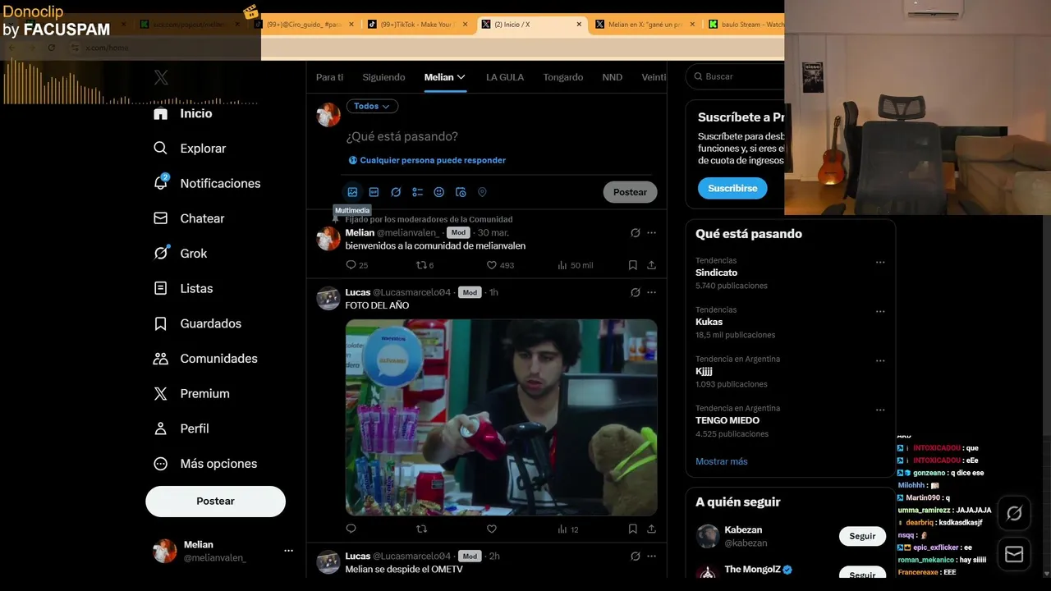Image resolution: width=1051 pixels, height=591 pixels.
Task: Switch to NND tab
Action: (613, 77)
